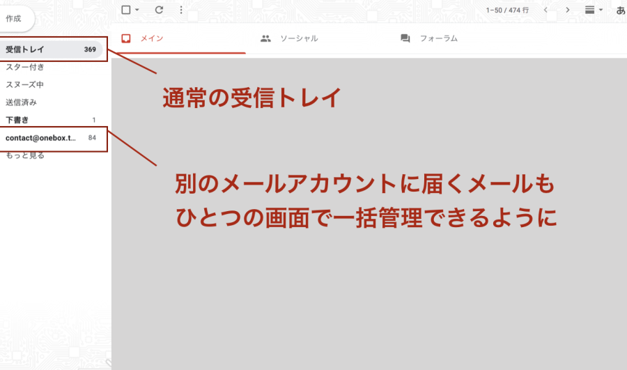Tick the select-all checkbox in toolbar
Viewport: 627px width, 370px height.
125,10
